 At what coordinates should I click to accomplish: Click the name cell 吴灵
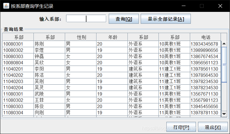50,88
